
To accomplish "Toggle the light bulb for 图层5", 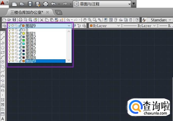I will click(x=9, y=47).
